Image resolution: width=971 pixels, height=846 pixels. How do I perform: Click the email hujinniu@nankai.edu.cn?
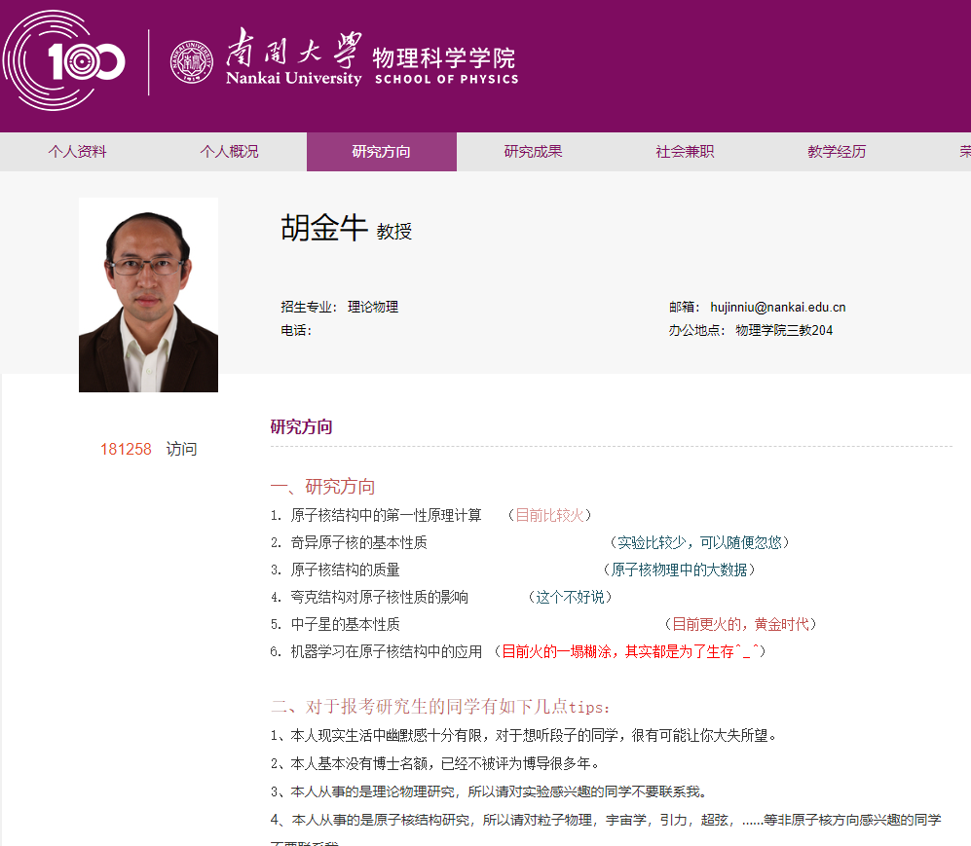coord(778,307)
